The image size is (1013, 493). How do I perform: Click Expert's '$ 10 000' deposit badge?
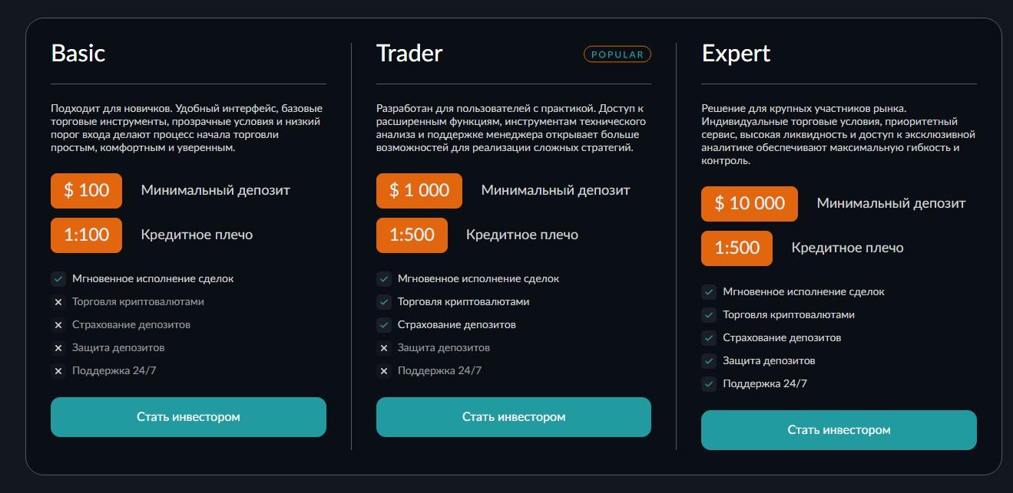tap(749, 203)
